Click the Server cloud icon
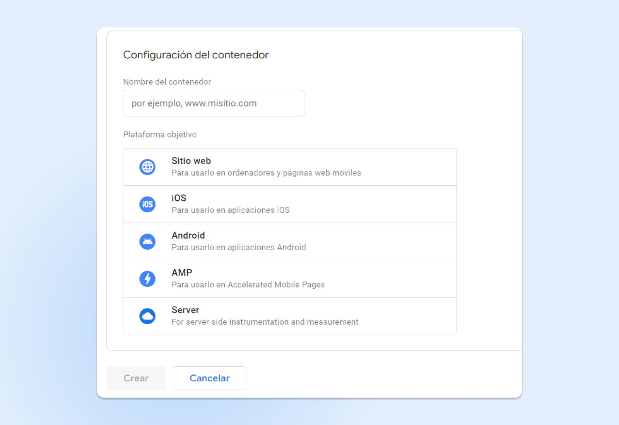The image size is (619, 425). pyautogui.click(x=147, y=316)
